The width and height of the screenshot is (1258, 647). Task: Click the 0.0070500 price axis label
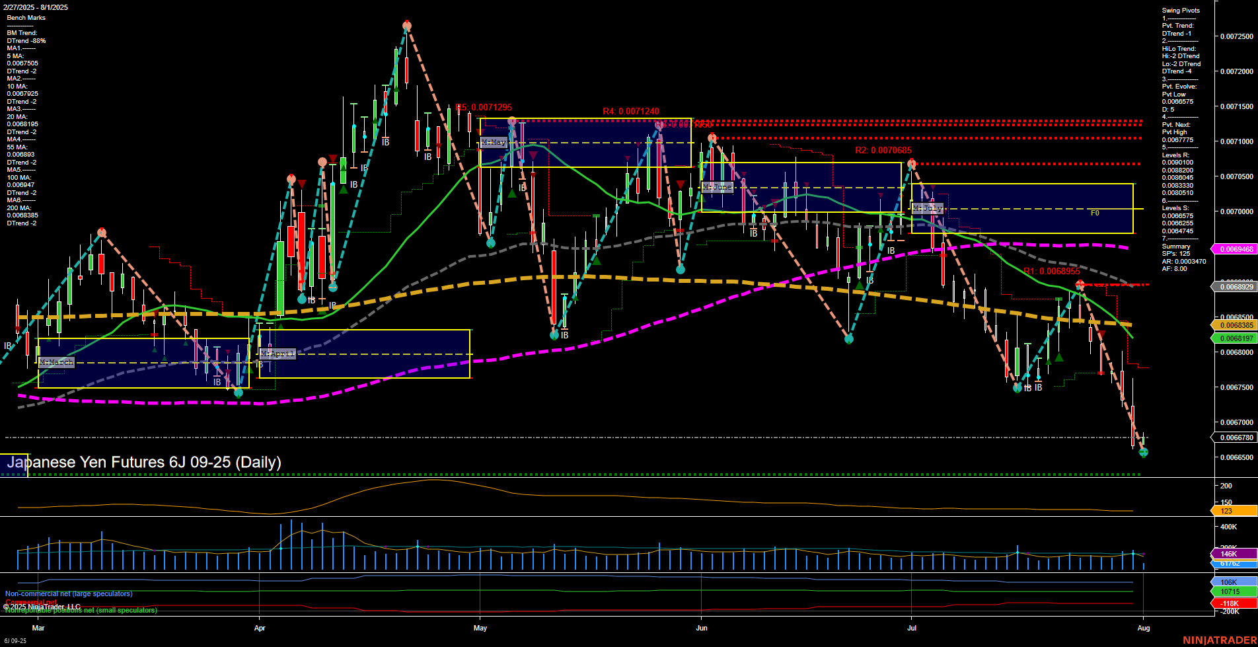[x=1237, y=176]
